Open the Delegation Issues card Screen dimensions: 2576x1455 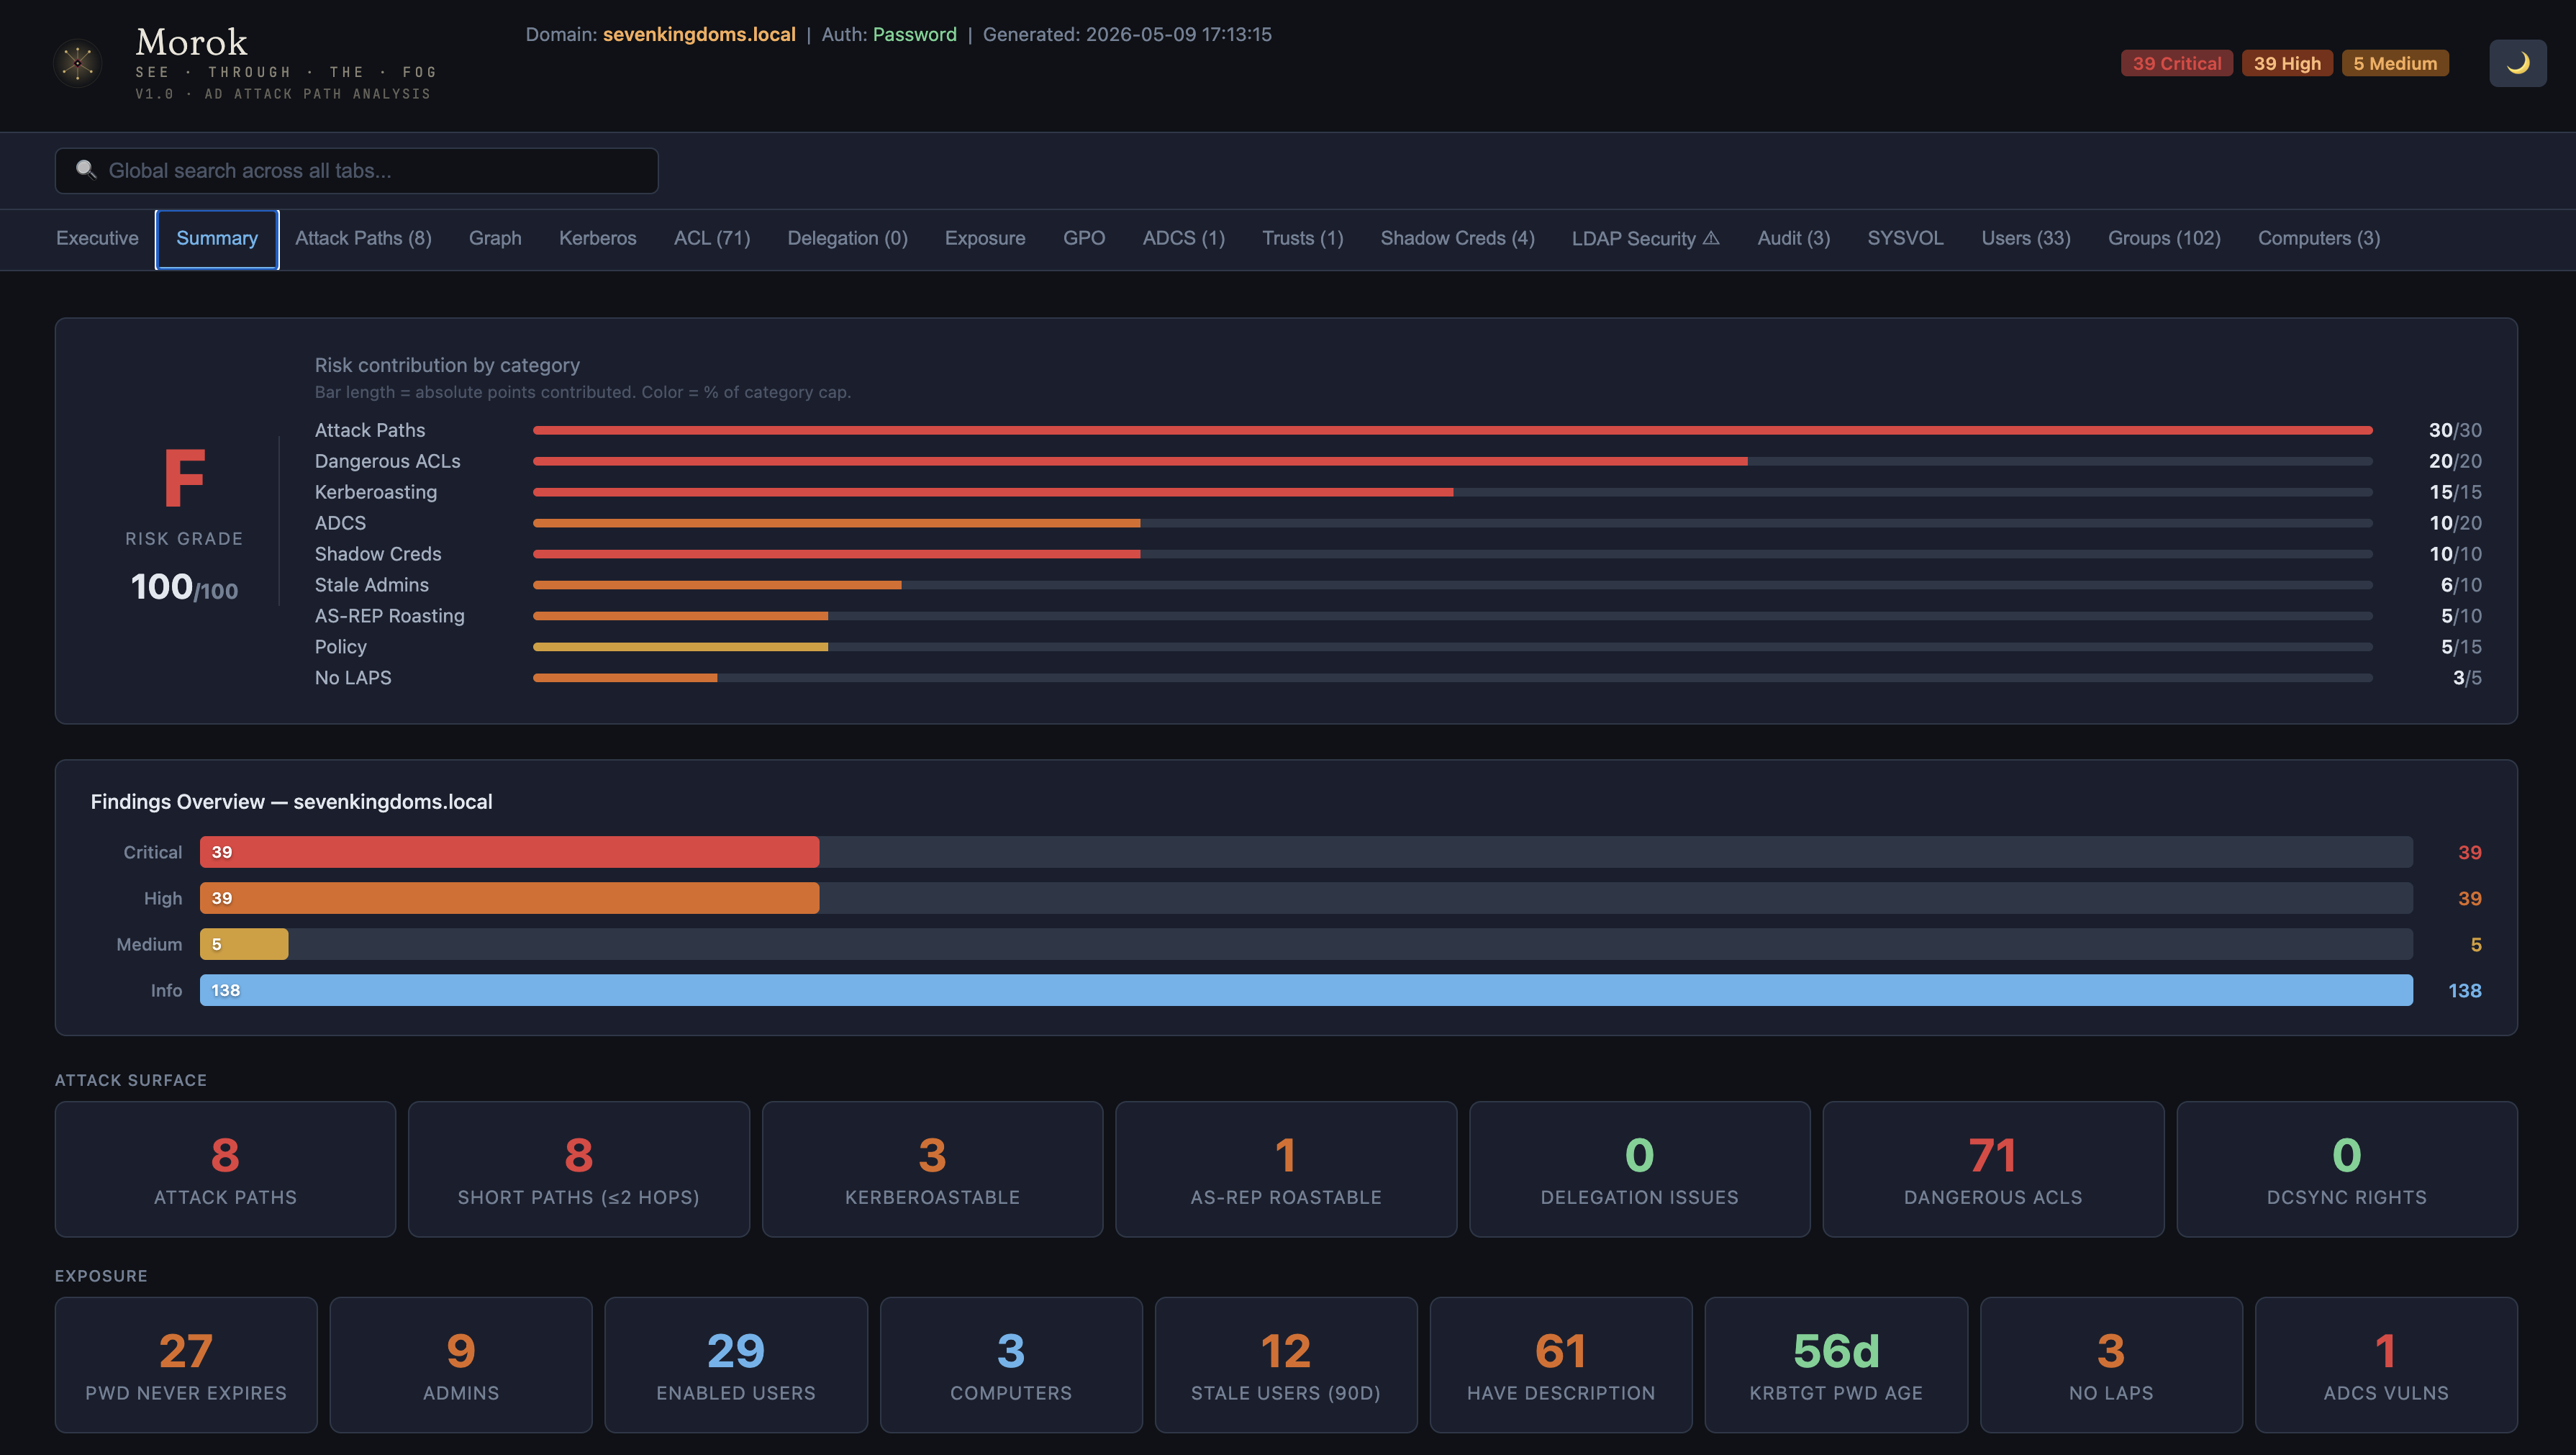(1639, 1169)
